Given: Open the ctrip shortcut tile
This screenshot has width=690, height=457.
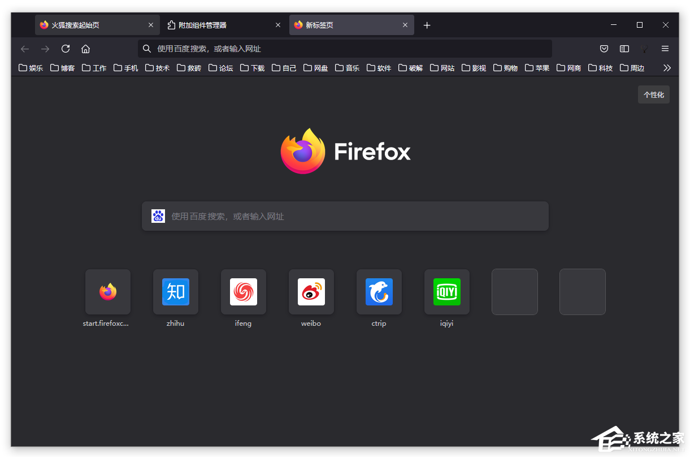Looking at the screenshot, I should 379,292.
